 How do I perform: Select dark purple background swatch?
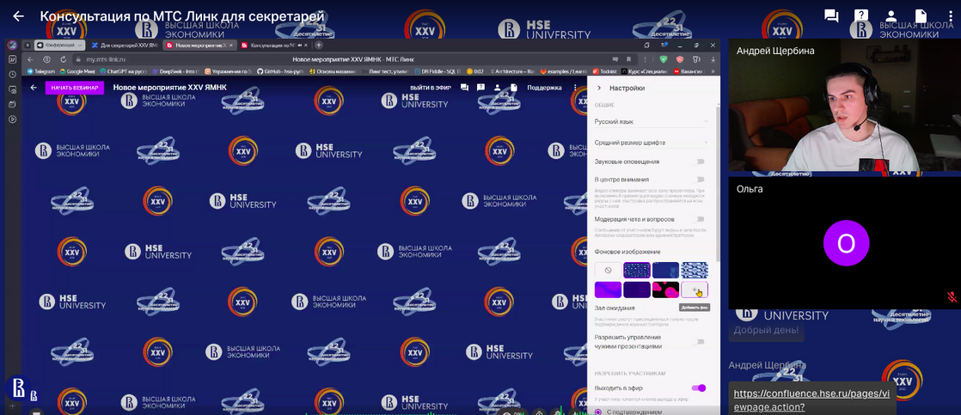[637, 290]
